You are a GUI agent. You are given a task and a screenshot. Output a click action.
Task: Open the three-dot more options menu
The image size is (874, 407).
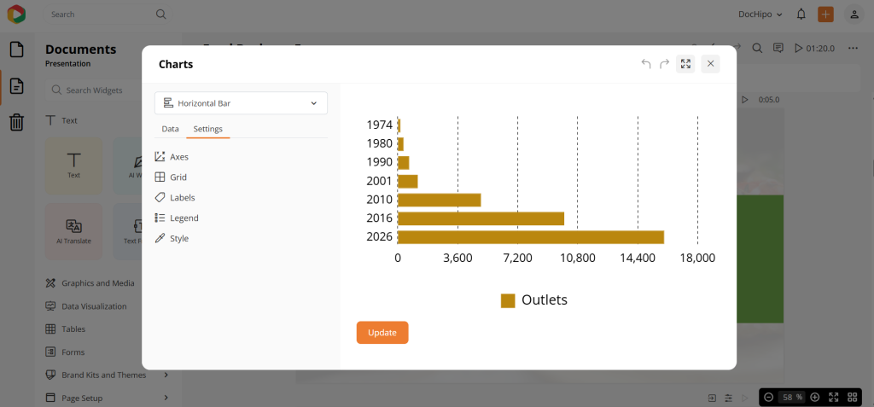pyautogui.click(x=853, y=49)
